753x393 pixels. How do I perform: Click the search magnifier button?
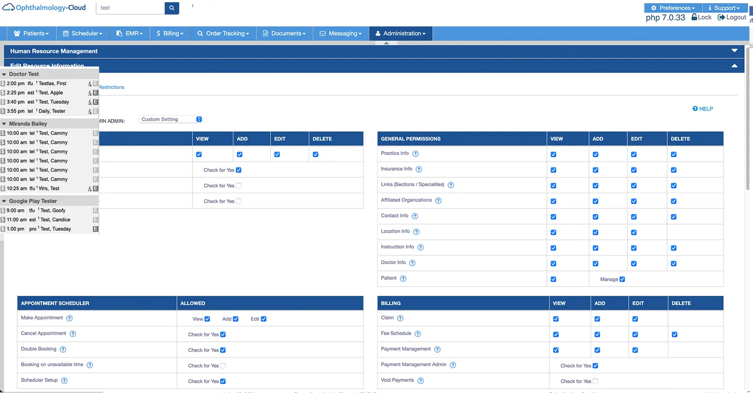pyautogui.click(x=172, y=8)
